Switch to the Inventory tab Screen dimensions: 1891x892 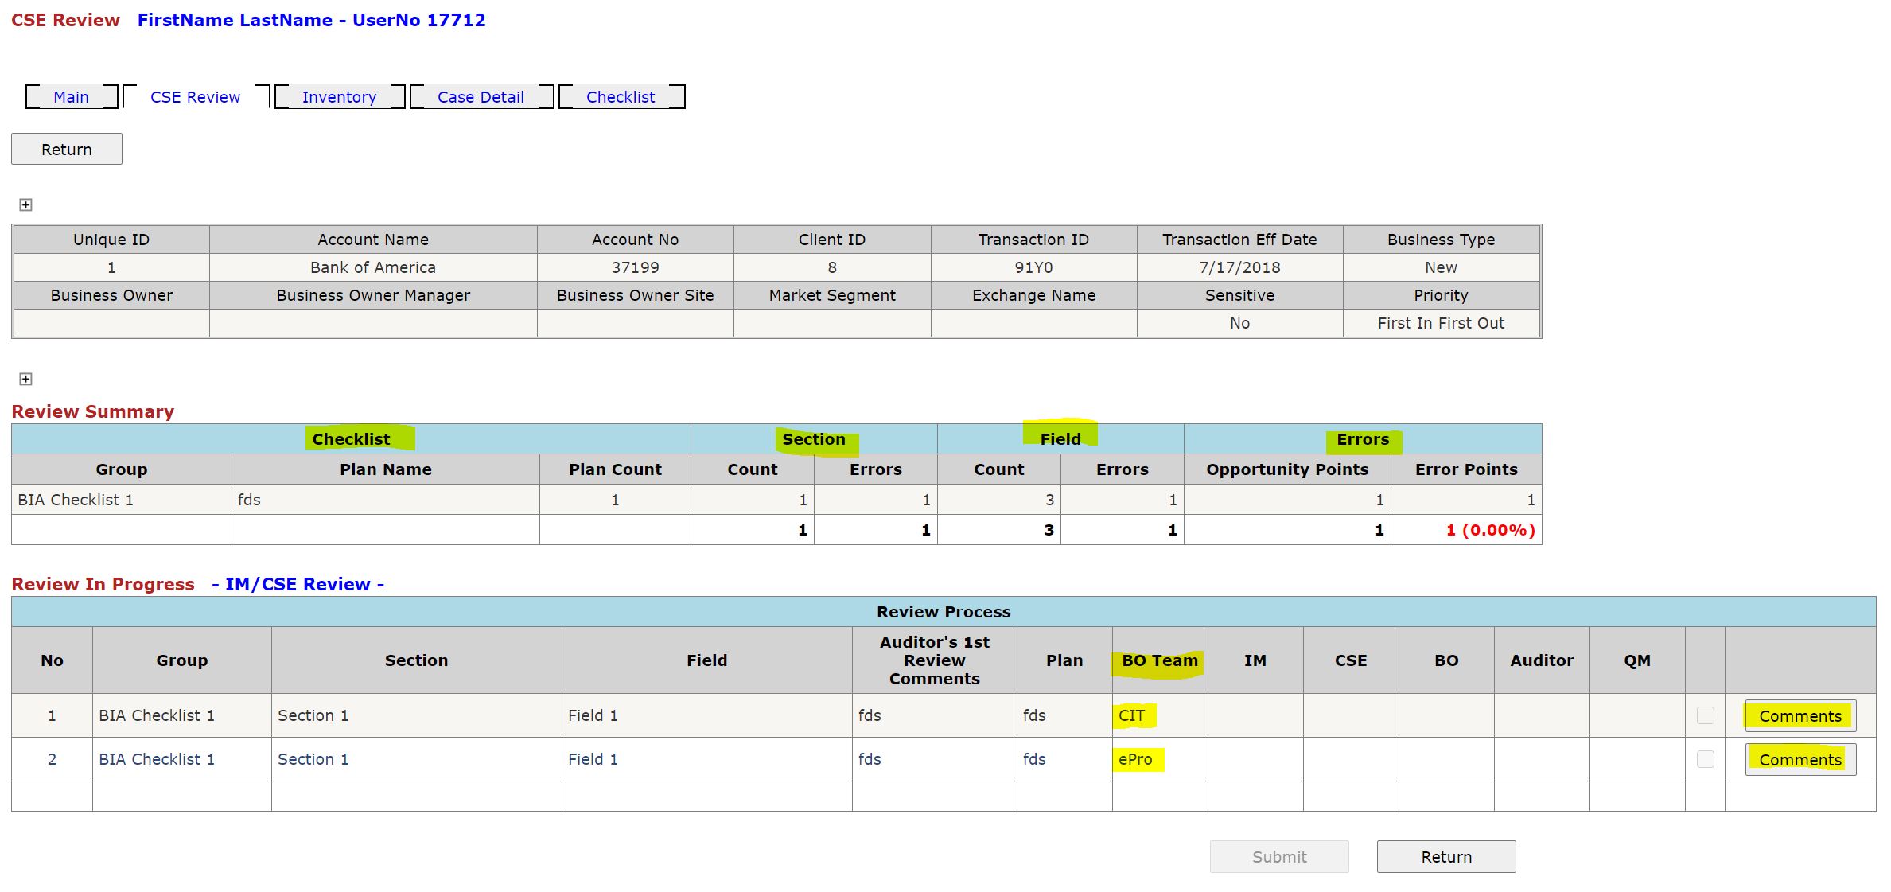tap(339, 97)
